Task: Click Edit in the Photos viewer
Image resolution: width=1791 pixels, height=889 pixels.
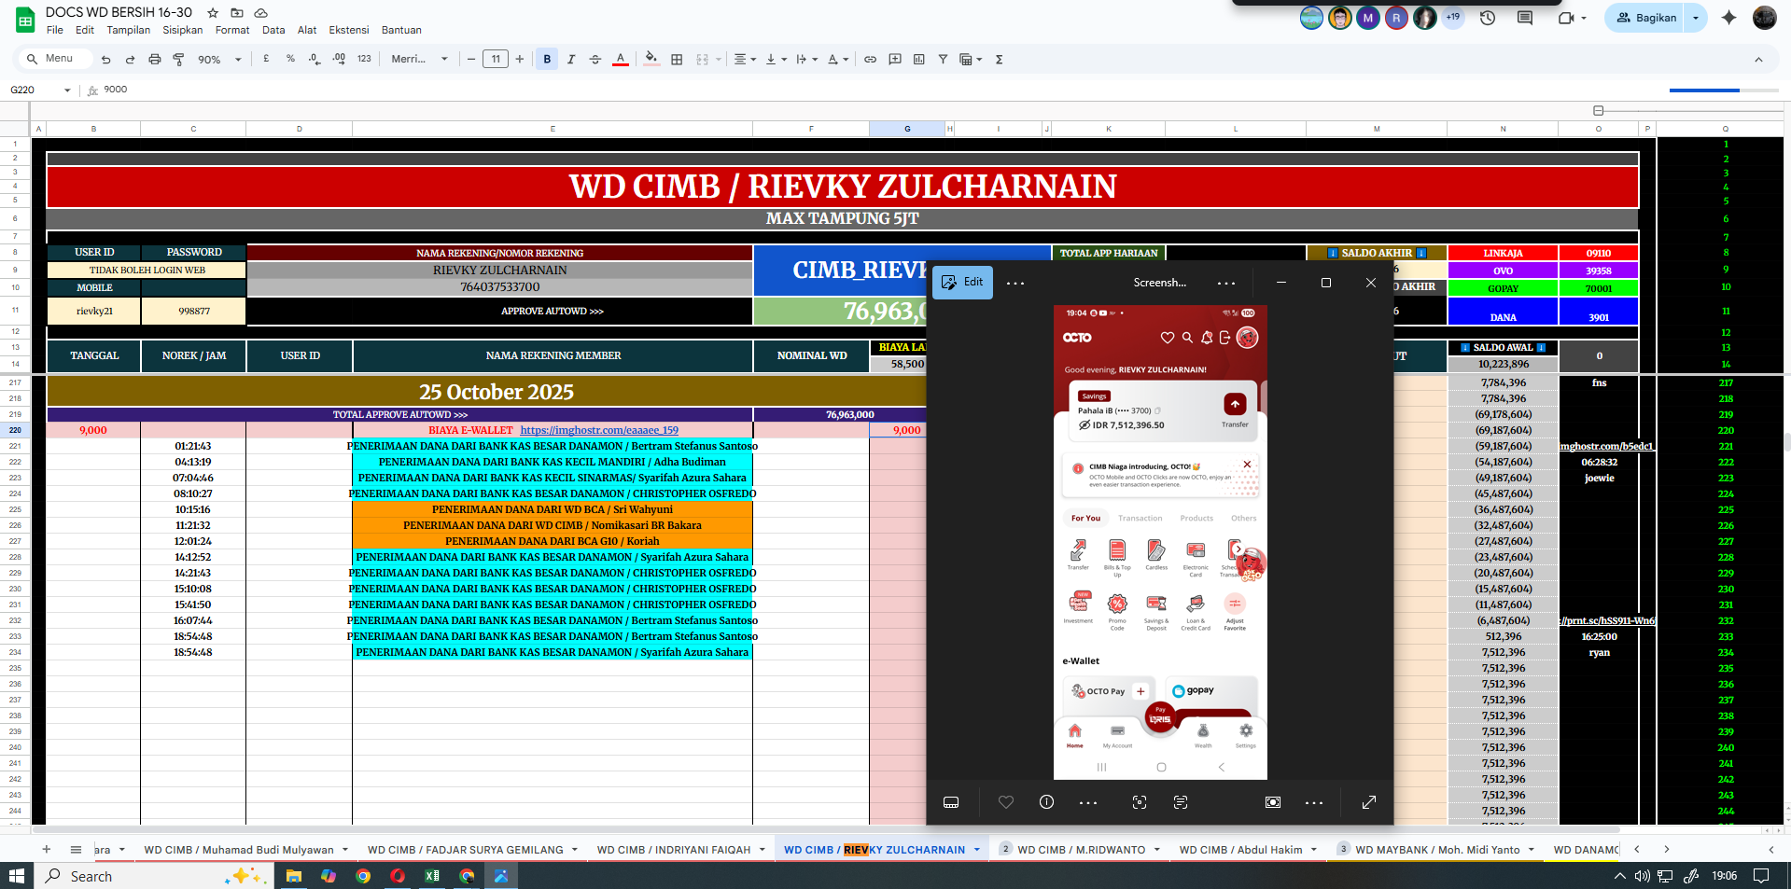Action: (962, 282)
